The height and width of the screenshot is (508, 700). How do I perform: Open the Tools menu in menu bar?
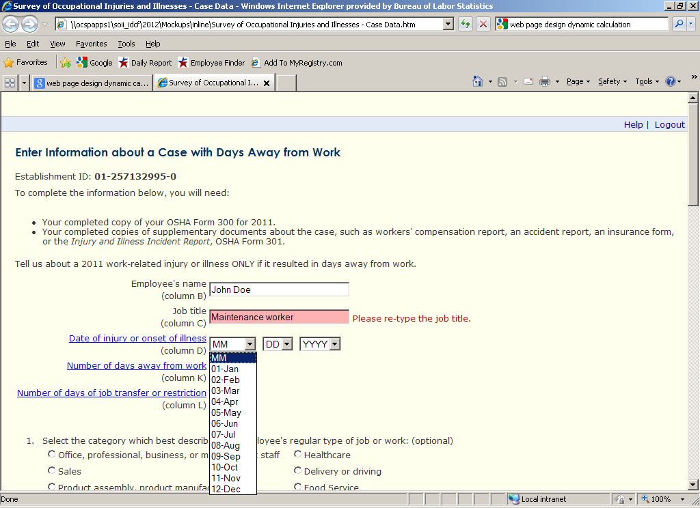click(126, 44)
